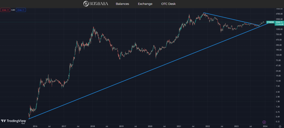Click the 4700.00 level on price scale
The width and height of the screenshot is (284, 128).
tap(275, 14)
